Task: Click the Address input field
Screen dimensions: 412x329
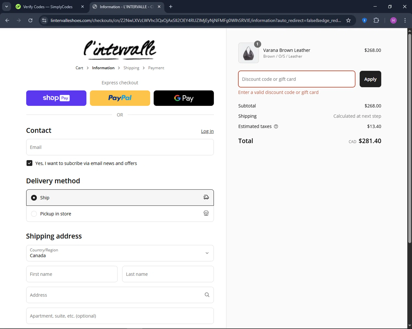Action: click(x=120, y=295)
